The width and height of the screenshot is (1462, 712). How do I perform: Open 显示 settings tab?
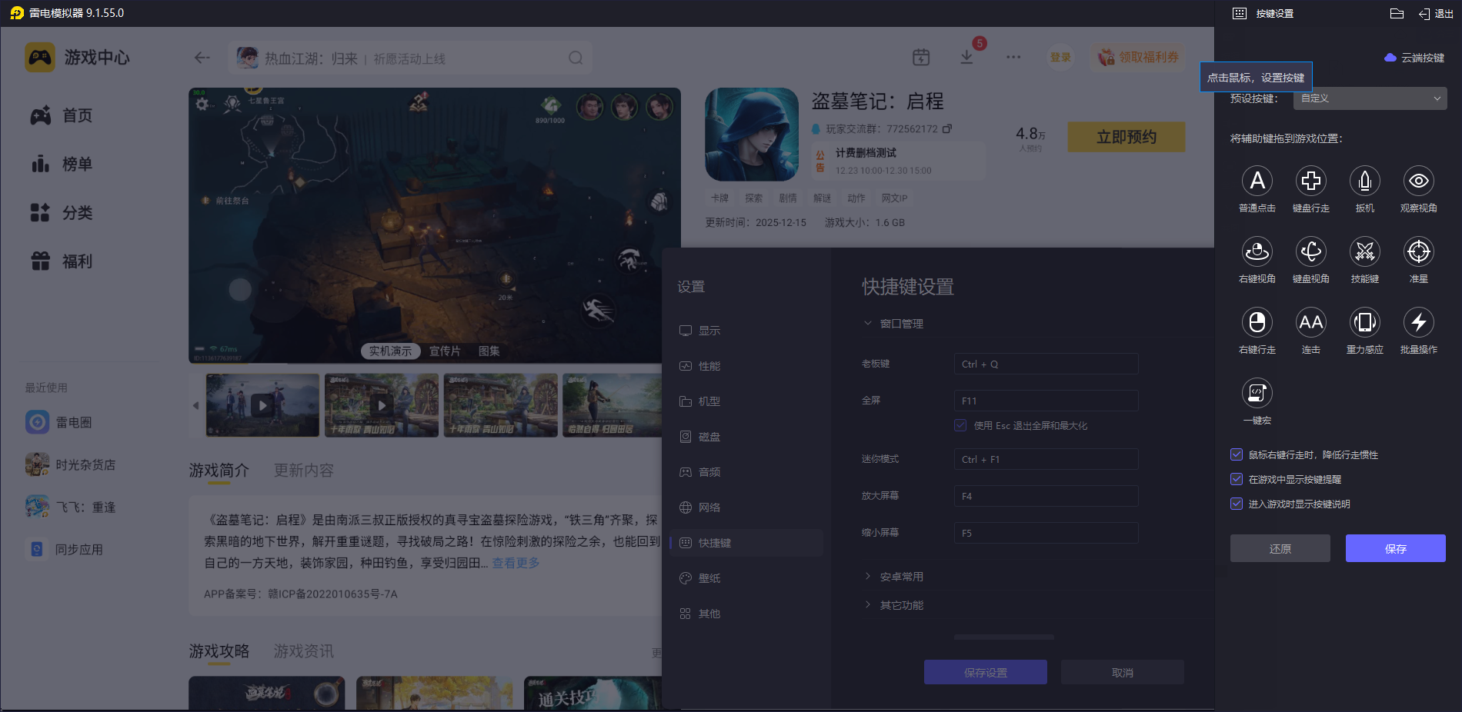coord(746,331)
